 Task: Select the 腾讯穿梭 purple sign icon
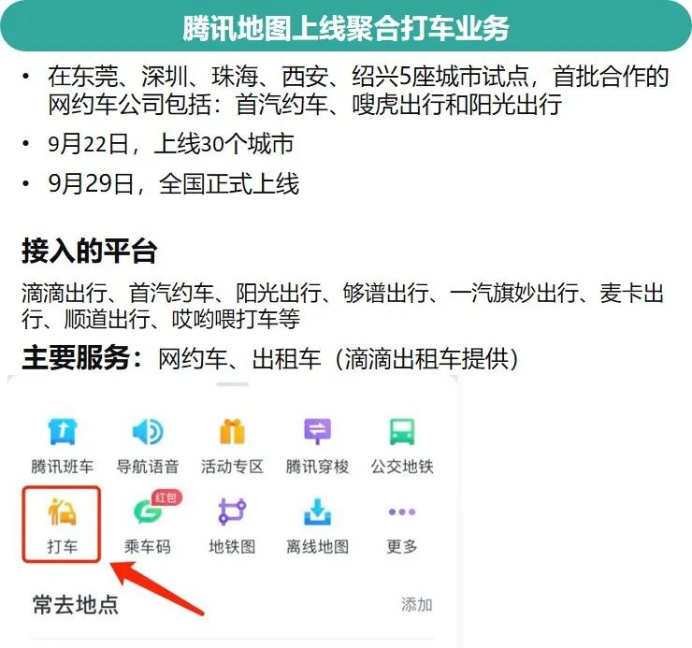(x=317, y=431)
